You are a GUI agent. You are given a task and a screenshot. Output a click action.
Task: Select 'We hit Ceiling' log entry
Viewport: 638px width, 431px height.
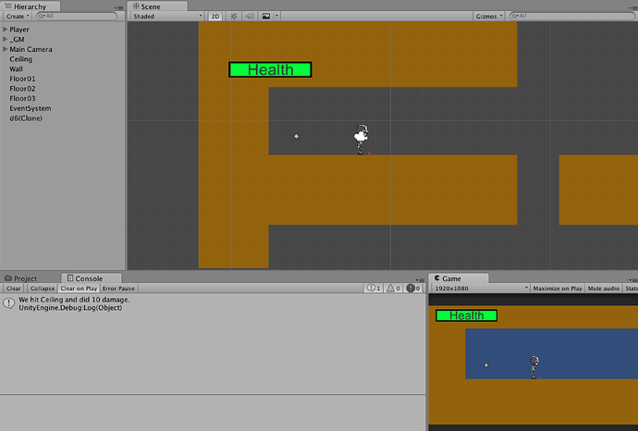click(x=213, y=303)
